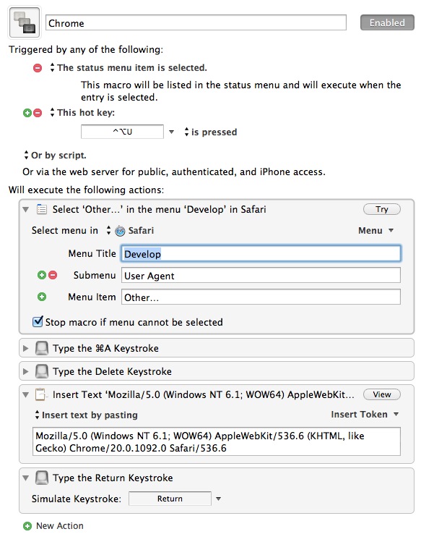This screenshot has height=542, width=421.
Task: Open the Menu popup in Safari action
Action: tap(376, 231)
